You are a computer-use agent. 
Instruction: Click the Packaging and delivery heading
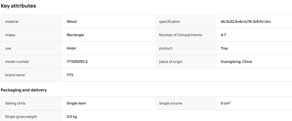pyautogui.click(x=24, y=90)
